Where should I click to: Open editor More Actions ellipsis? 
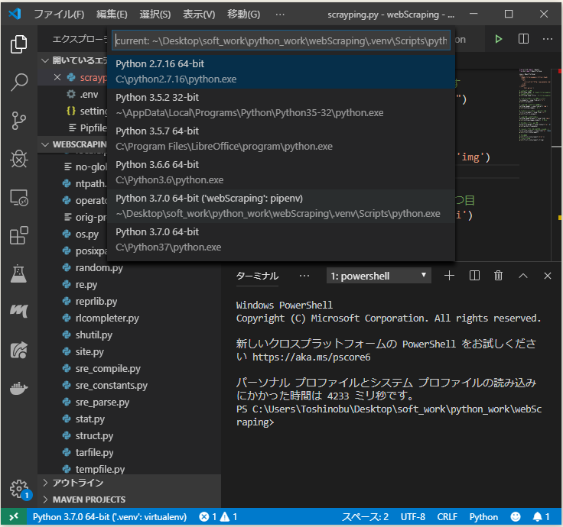[x=548, y=39]
